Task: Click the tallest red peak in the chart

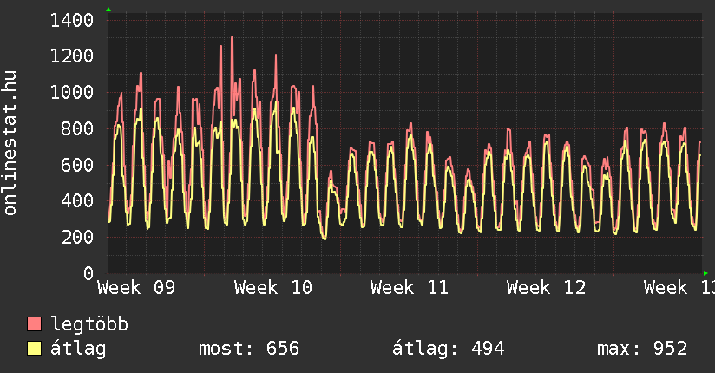Action: pyautogui.click(x=232, y=38)
